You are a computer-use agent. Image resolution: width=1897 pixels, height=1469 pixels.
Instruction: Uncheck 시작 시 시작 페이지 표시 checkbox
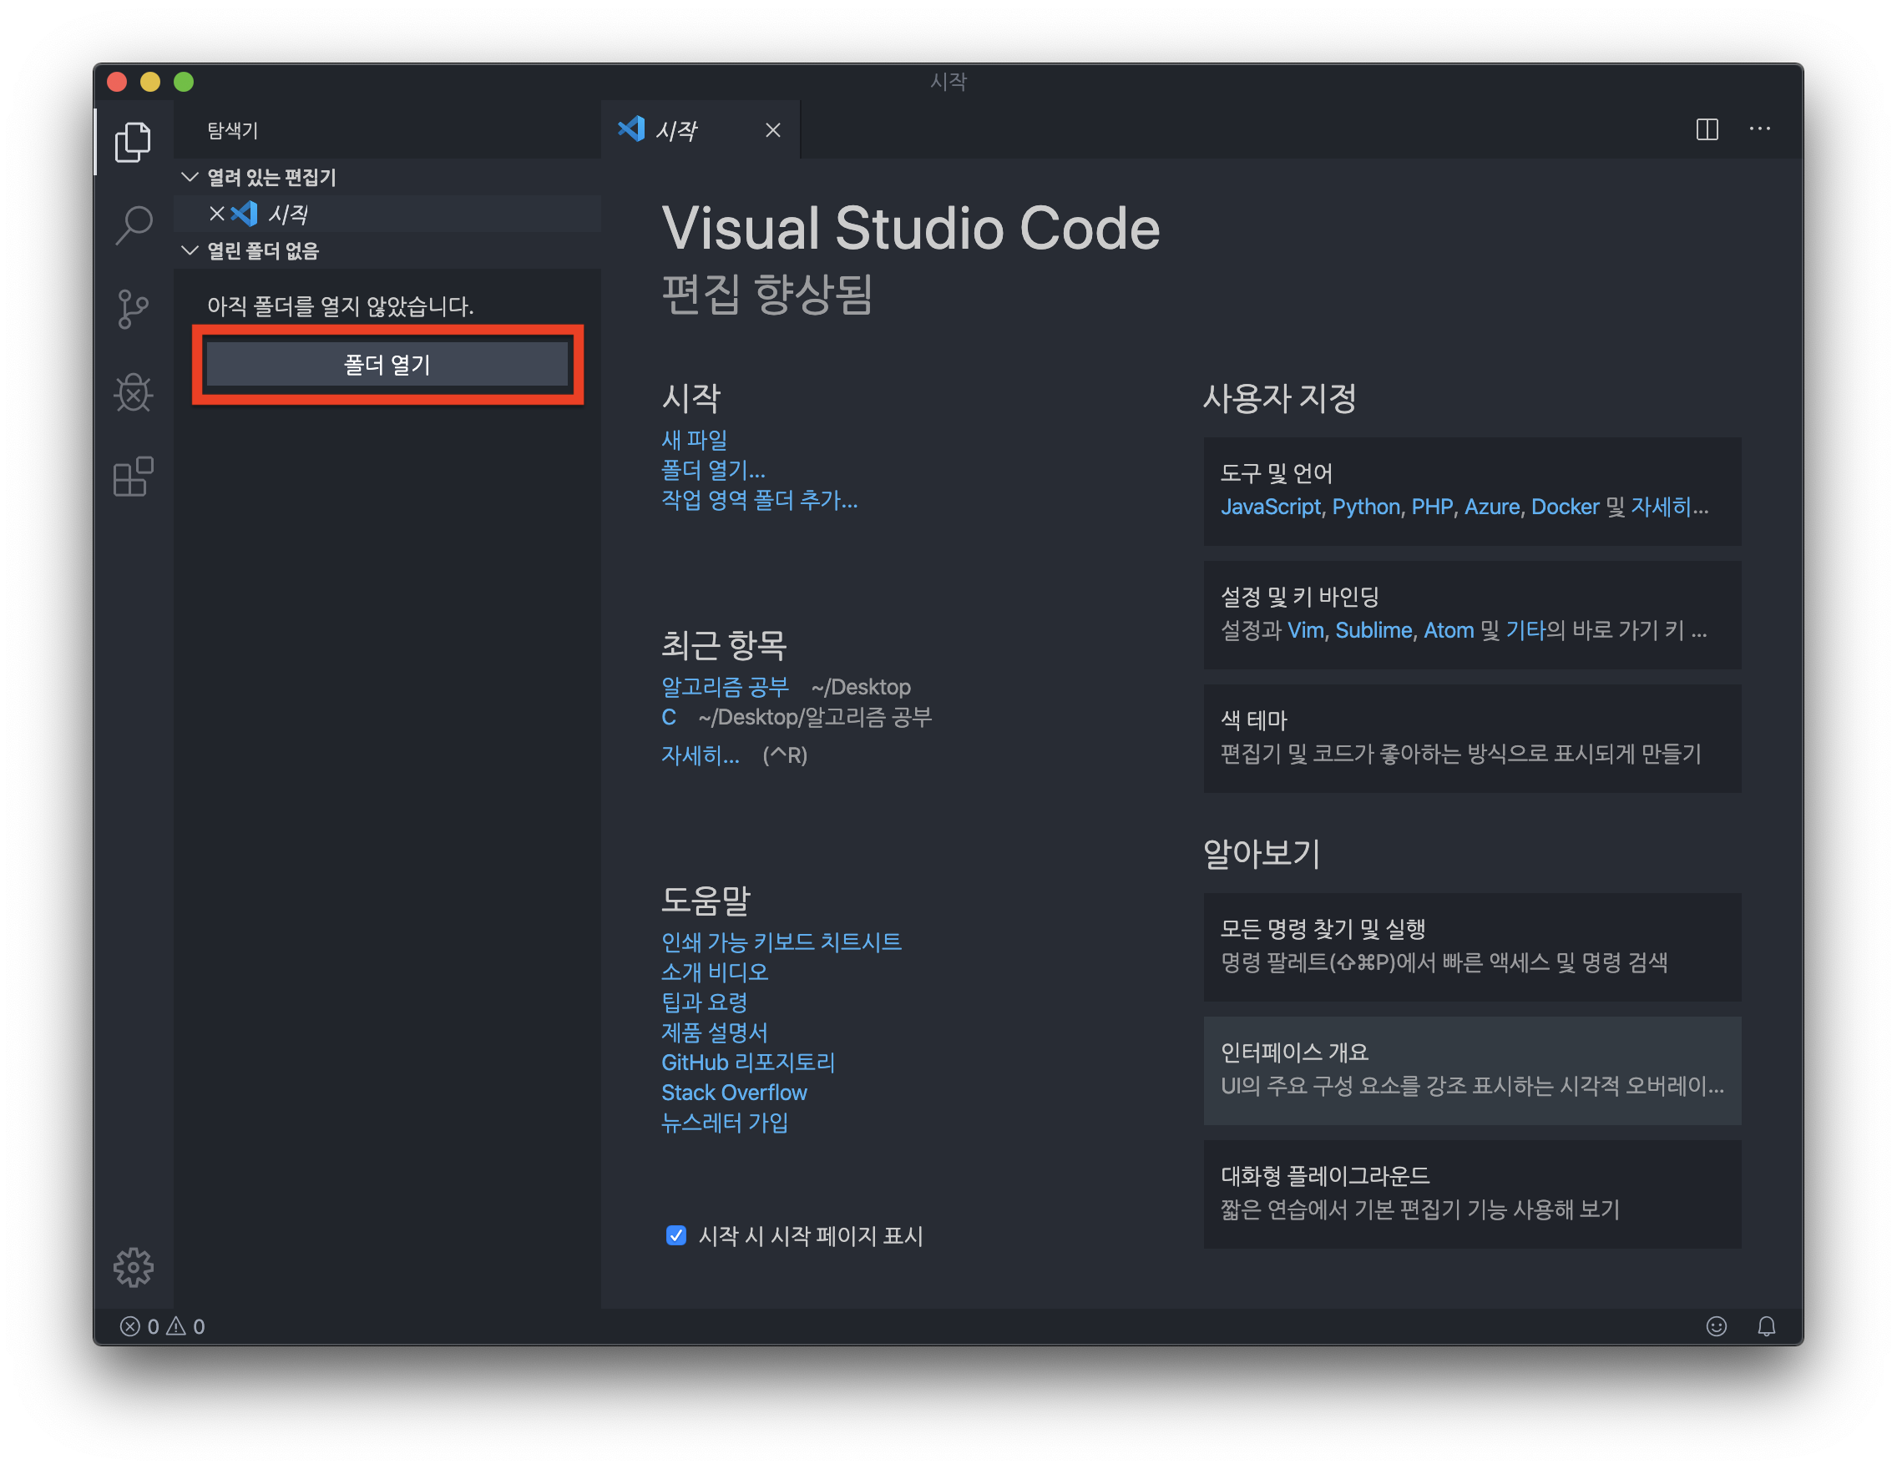coord(675,1234)
